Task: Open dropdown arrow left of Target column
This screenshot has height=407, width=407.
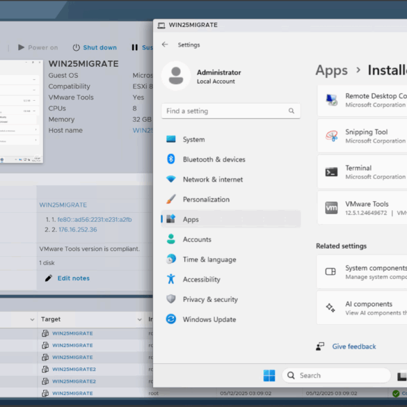Action: pos(32,319)
